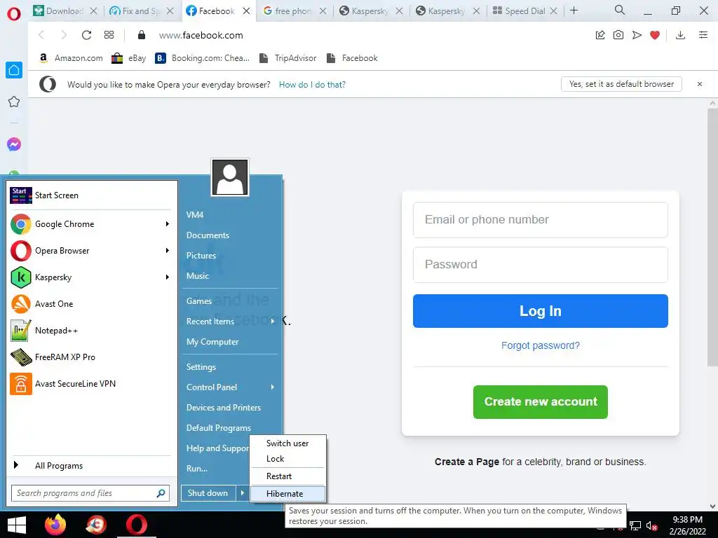Open Speed Dial grid icon in toolbar
The image size is (718, 538).
pyautogui.click(x=109, y=35)
